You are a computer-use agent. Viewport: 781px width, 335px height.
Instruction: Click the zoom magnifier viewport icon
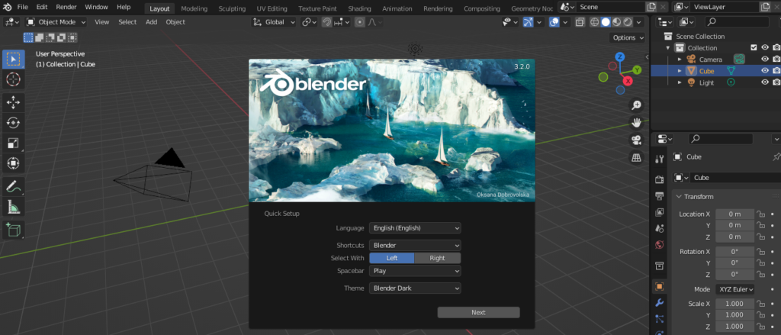[636, 105]
